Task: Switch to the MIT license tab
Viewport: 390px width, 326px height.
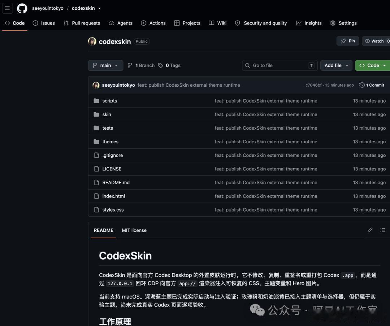Action: 134,230
